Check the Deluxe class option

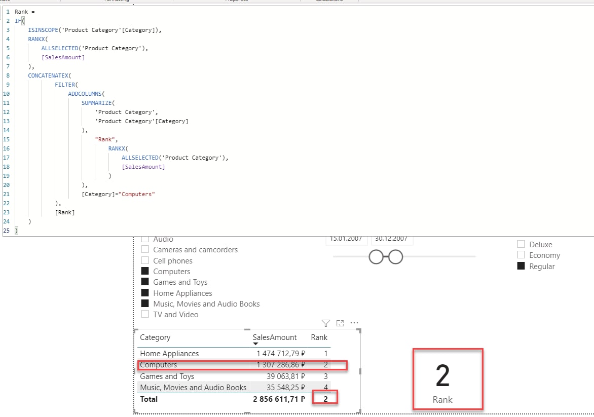point(521,244)
